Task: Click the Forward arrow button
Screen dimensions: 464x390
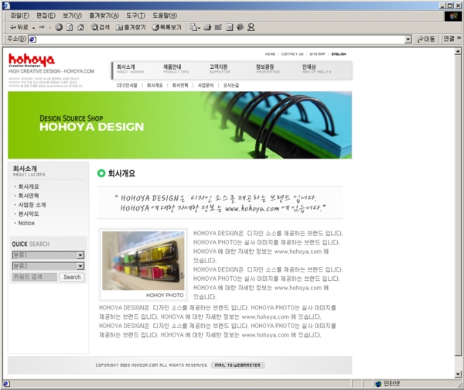Action: click(x=42, y=28)
